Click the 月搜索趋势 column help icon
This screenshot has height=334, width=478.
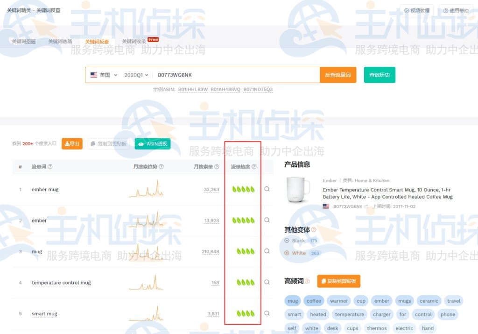[161, 167]
